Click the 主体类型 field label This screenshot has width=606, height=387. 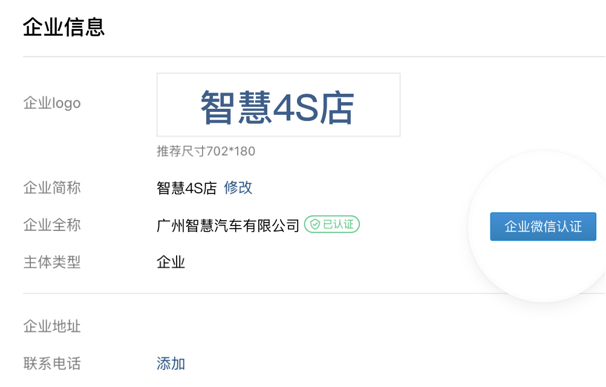51,262
